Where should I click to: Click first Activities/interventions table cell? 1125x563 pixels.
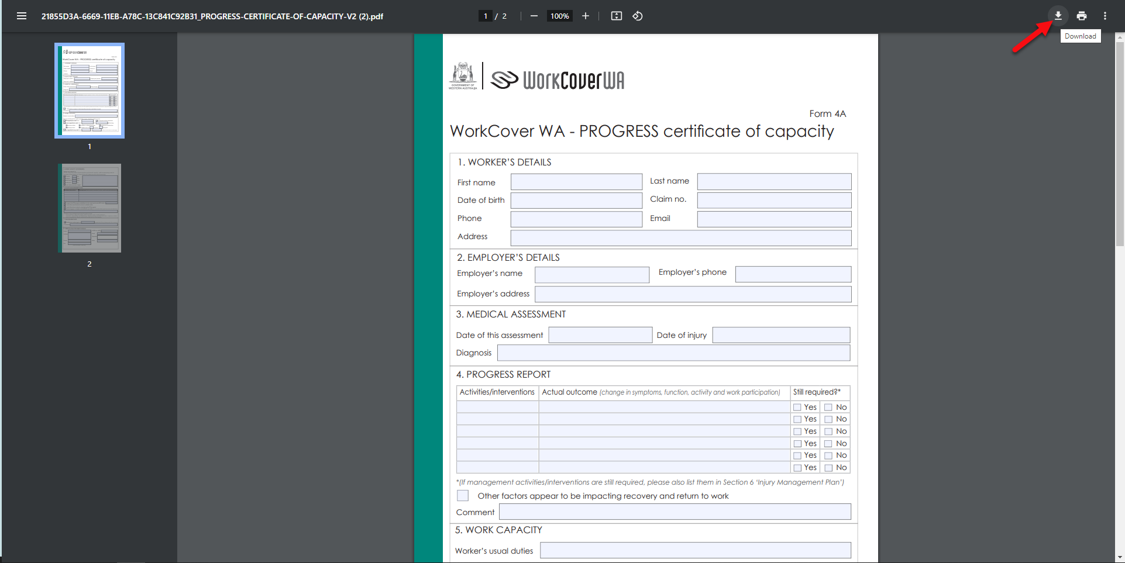(x=497, y=407)
